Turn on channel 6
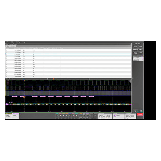 click(x=70, y=116)
